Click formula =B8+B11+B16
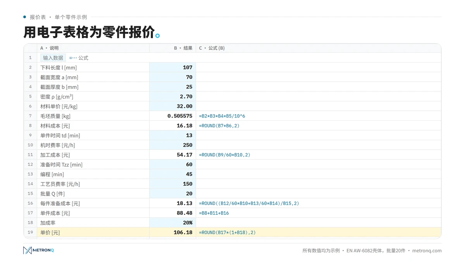Viewport: 465px width, 262px height. click(214, 213)
